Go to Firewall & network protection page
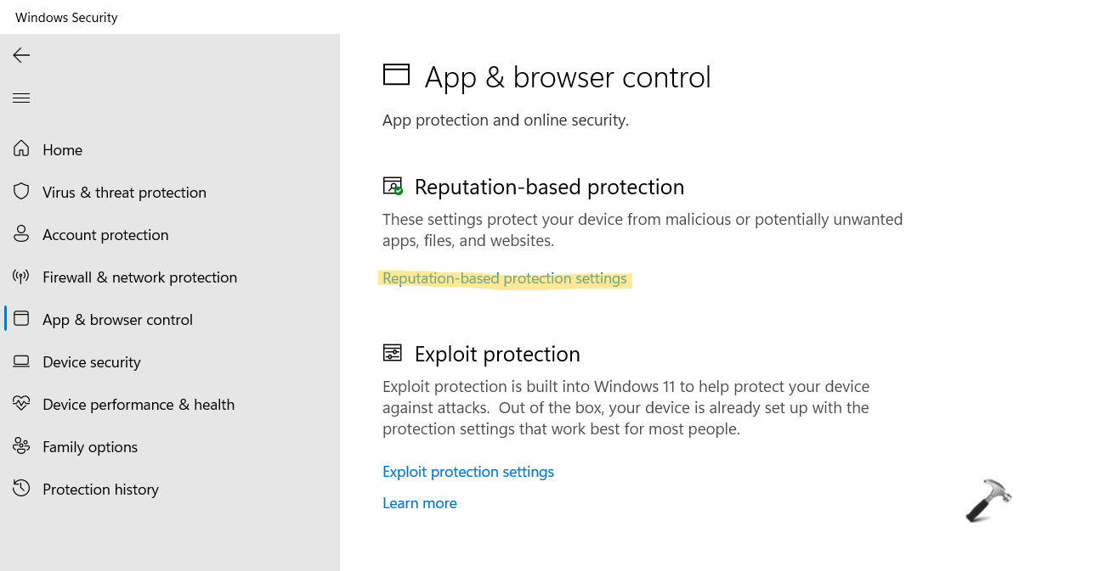1104x571 pixels. point(139,277)
